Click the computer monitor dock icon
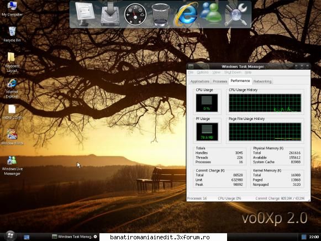 pyautogui.click(x=85, y=14)
